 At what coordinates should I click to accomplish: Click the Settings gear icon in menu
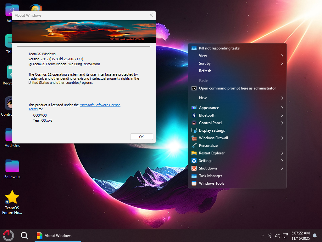tap(194, 161)
